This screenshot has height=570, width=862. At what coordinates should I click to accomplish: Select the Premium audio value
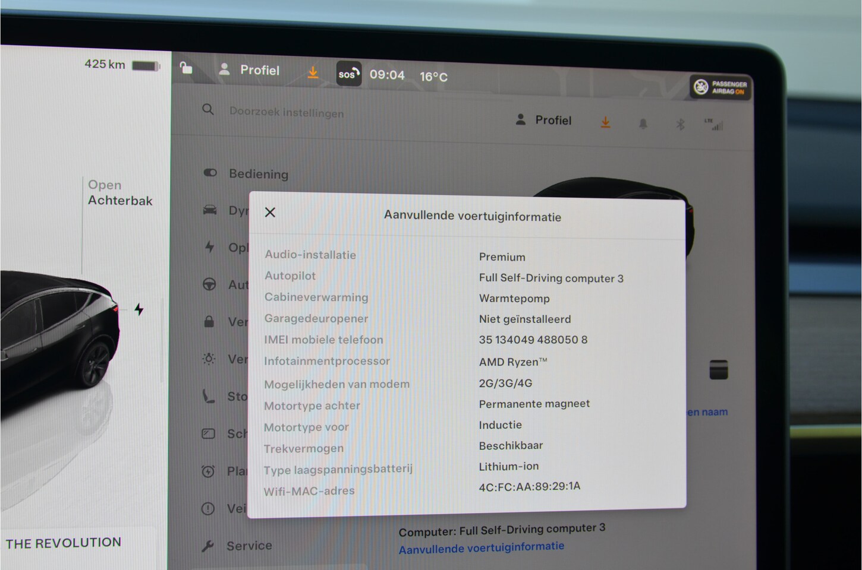502,257
